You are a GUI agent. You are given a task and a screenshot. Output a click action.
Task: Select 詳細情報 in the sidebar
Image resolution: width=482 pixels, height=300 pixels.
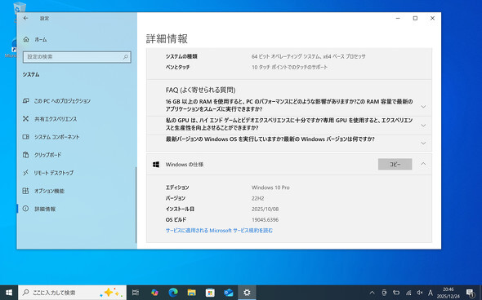pyautogui.click(x=39, y=209)
